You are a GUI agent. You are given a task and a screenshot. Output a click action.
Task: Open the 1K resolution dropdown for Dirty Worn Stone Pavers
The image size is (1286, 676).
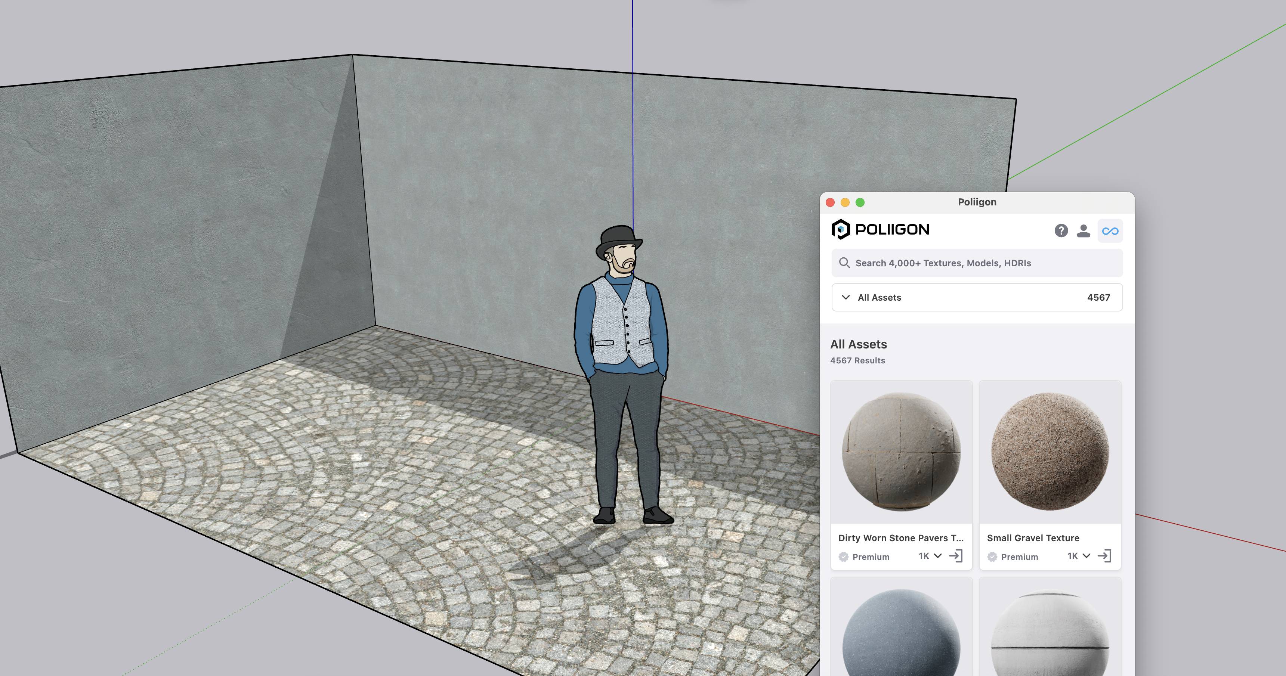pyautogui.click(x=930, y=556)
